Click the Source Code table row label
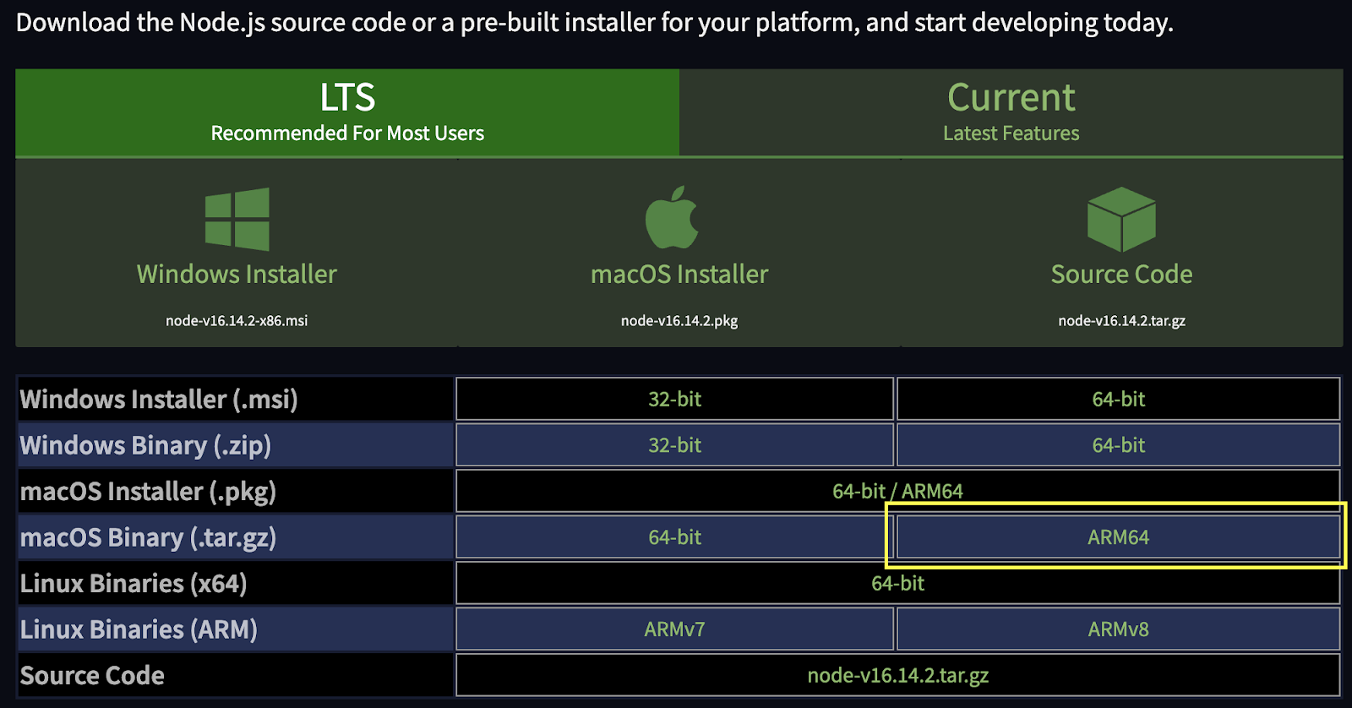 coord(92,675)
